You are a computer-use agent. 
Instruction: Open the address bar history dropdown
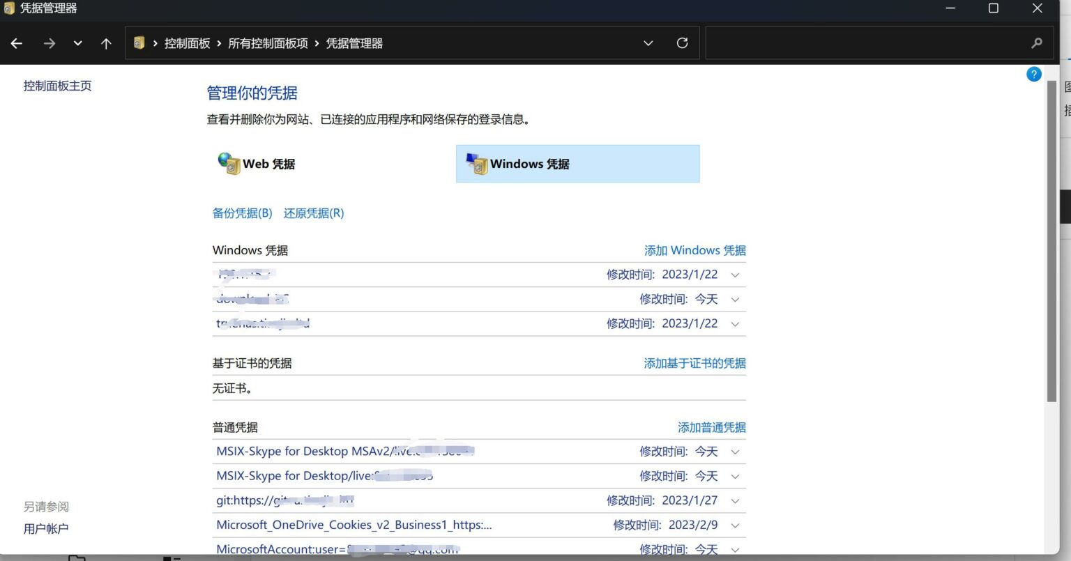pyautogui.click(x=648, y=43)
